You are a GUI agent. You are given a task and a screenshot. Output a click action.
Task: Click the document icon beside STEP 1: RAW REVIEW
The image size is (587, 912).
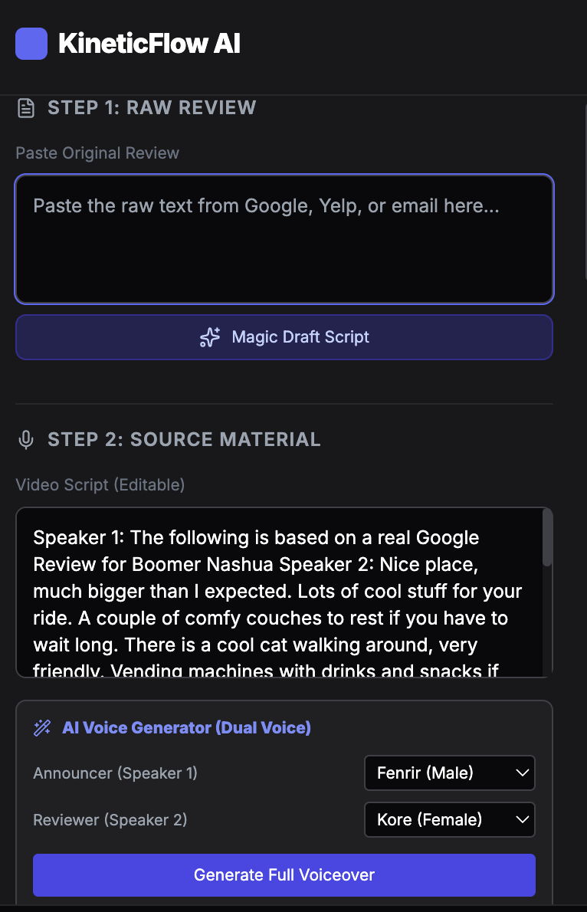click(25, 107)
